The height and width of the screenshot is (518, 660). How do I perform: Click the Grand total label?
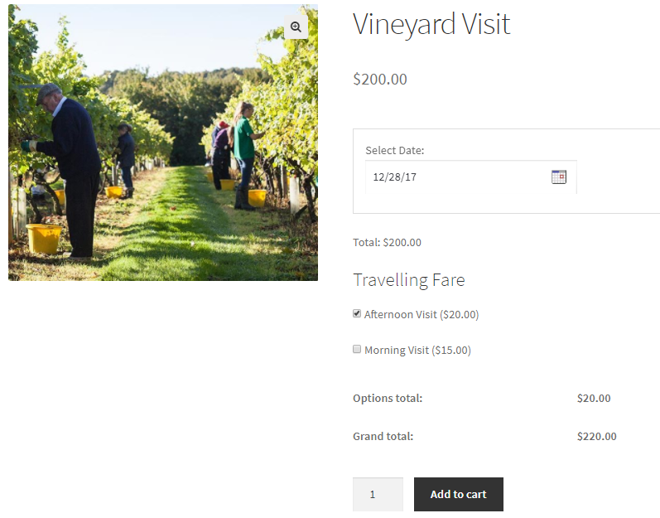tap(383, 436)
